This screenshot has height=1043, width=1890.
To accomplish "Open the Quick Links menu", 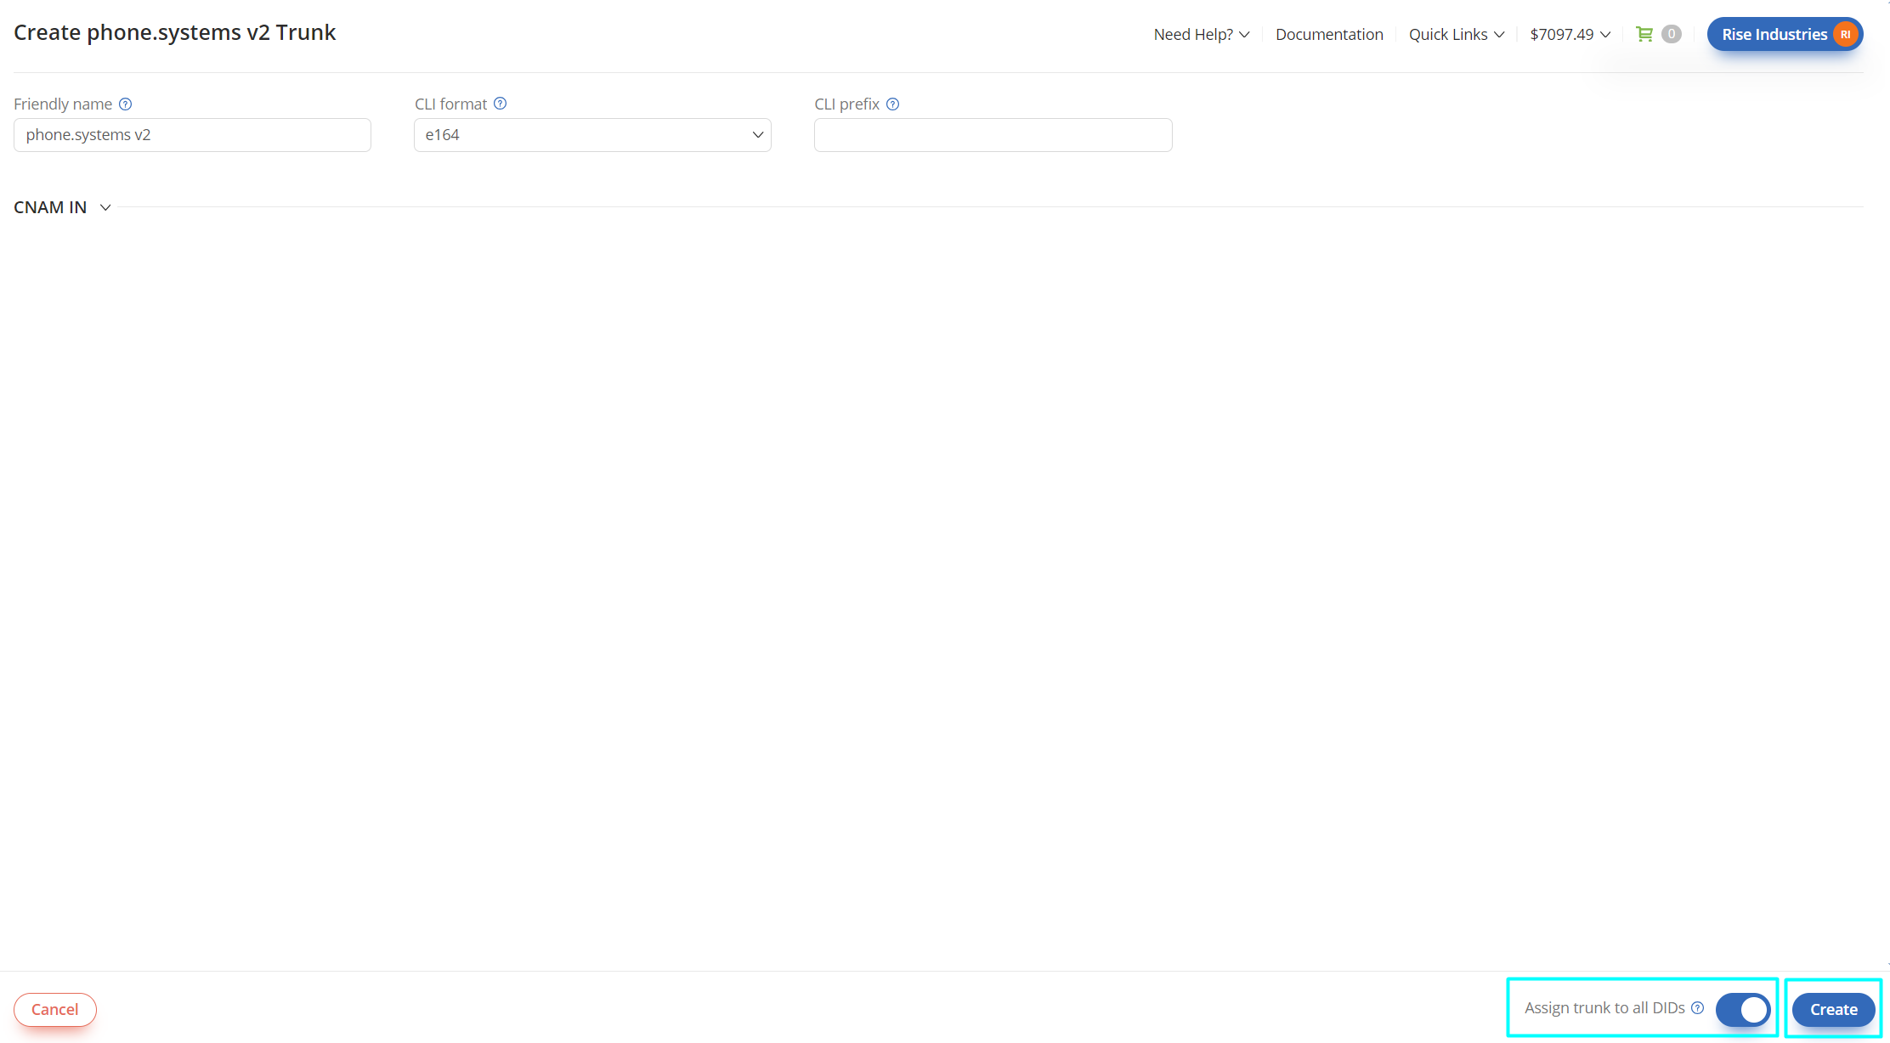I will [x=1457, y=35].
